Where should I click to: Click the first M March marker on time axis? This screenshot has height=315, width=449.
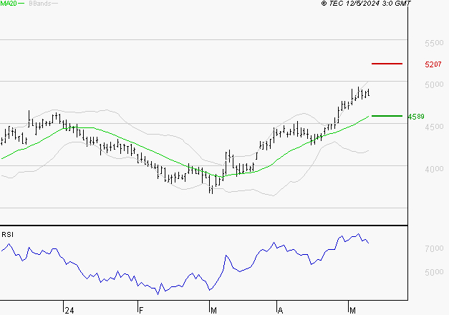click(x=213, y=311)
